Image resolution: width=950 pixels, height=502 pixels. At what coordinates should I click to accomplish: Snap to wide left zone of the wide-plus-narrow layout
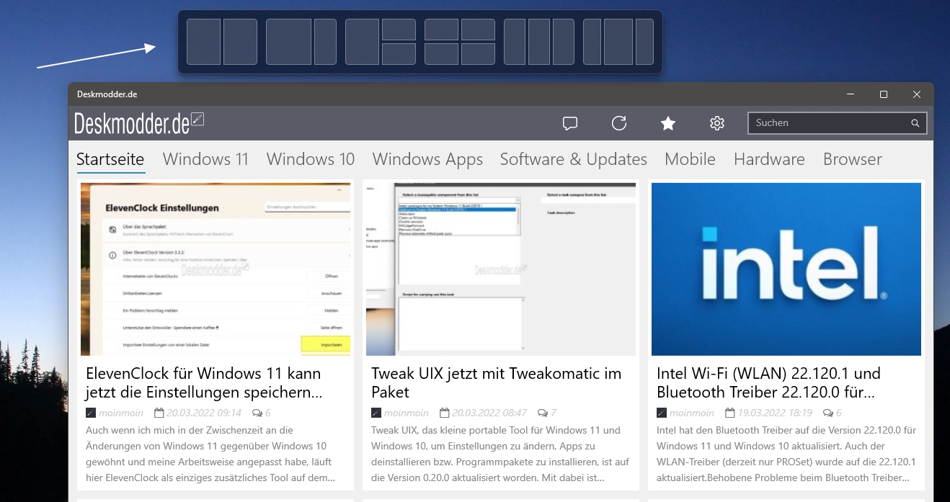click(288, 42)
